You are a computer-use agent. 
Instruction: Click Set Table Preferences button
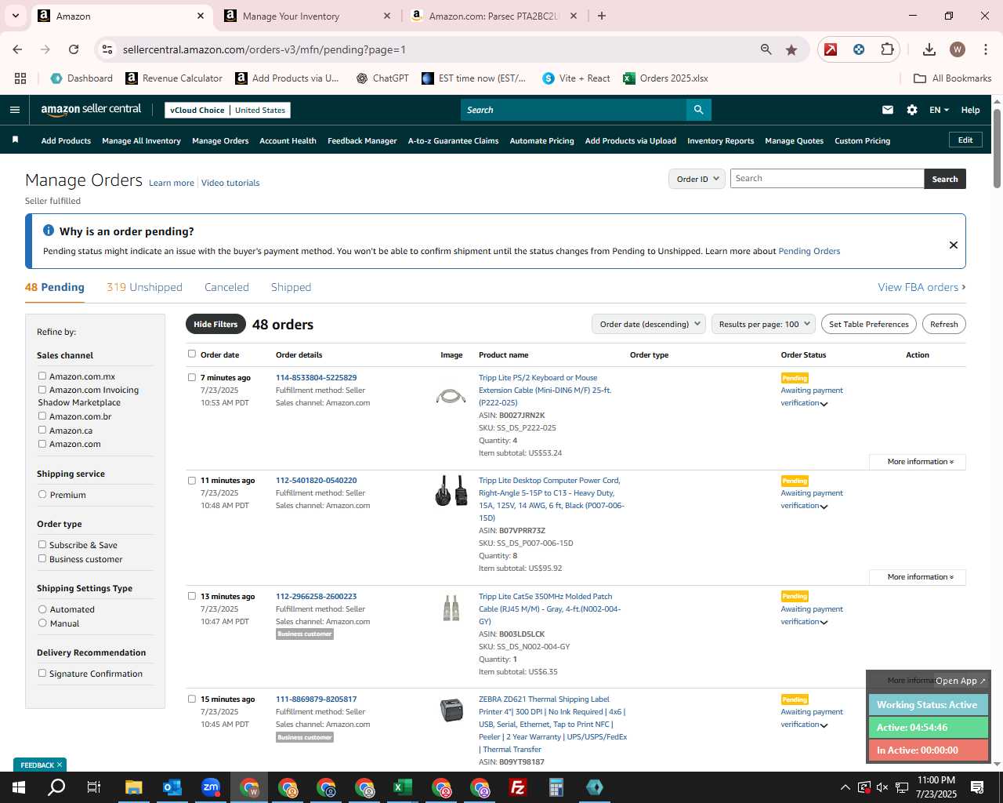[x=869, y=324]
